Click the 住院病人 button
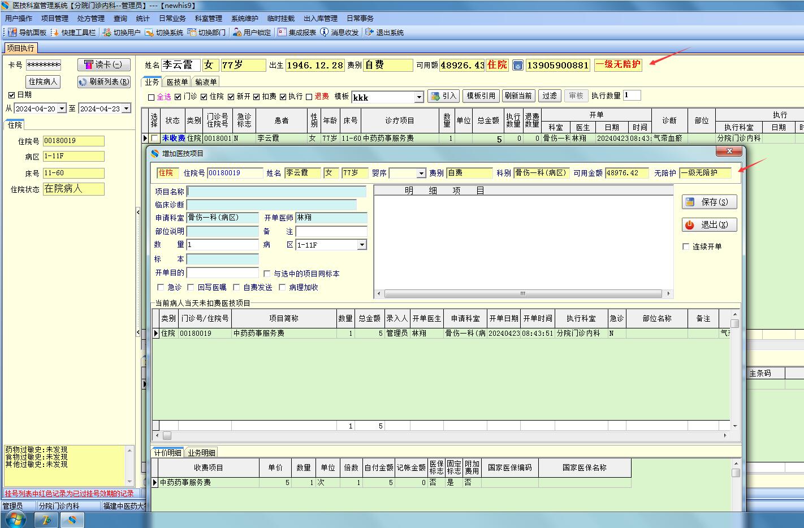 (x=44, y=82)
